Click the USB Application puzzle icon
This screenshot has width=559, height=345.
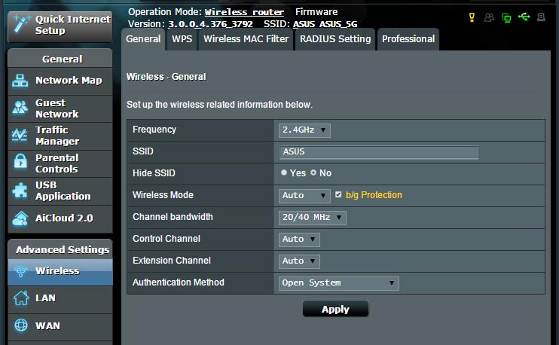[20, 190]
